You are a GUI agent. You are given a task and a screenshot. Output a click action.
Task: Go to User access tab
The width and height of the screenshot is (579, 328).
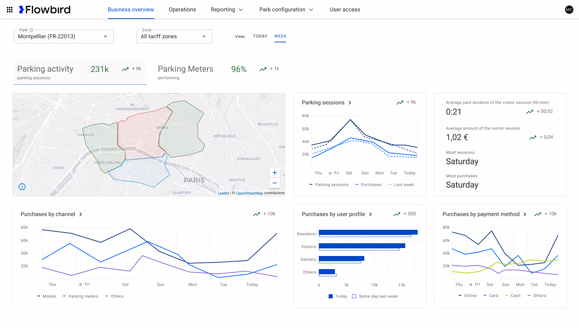345,10
